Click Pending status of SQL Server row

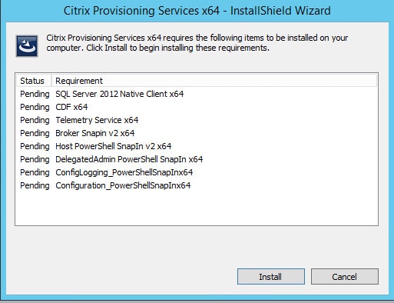click(x=35, y=94)
